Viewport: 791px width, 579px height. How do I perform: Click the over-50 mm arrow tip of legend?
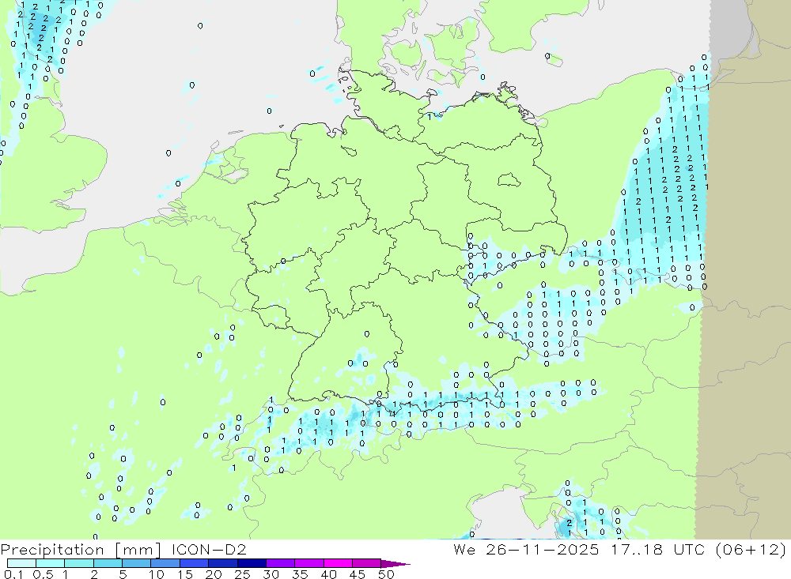(396, 564)
